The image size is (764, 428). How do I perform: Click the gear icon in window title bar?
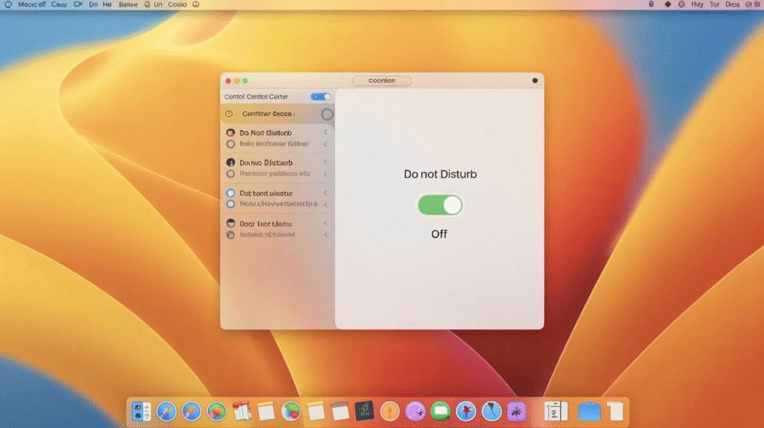click(x=534, y=81)
